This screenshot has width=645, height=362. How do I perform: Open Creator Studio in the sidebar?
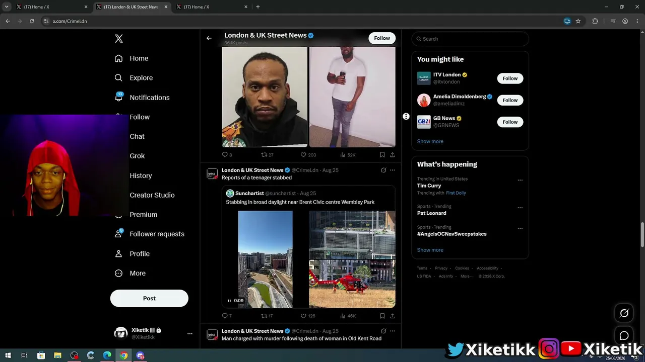click(x=152, y=195)
